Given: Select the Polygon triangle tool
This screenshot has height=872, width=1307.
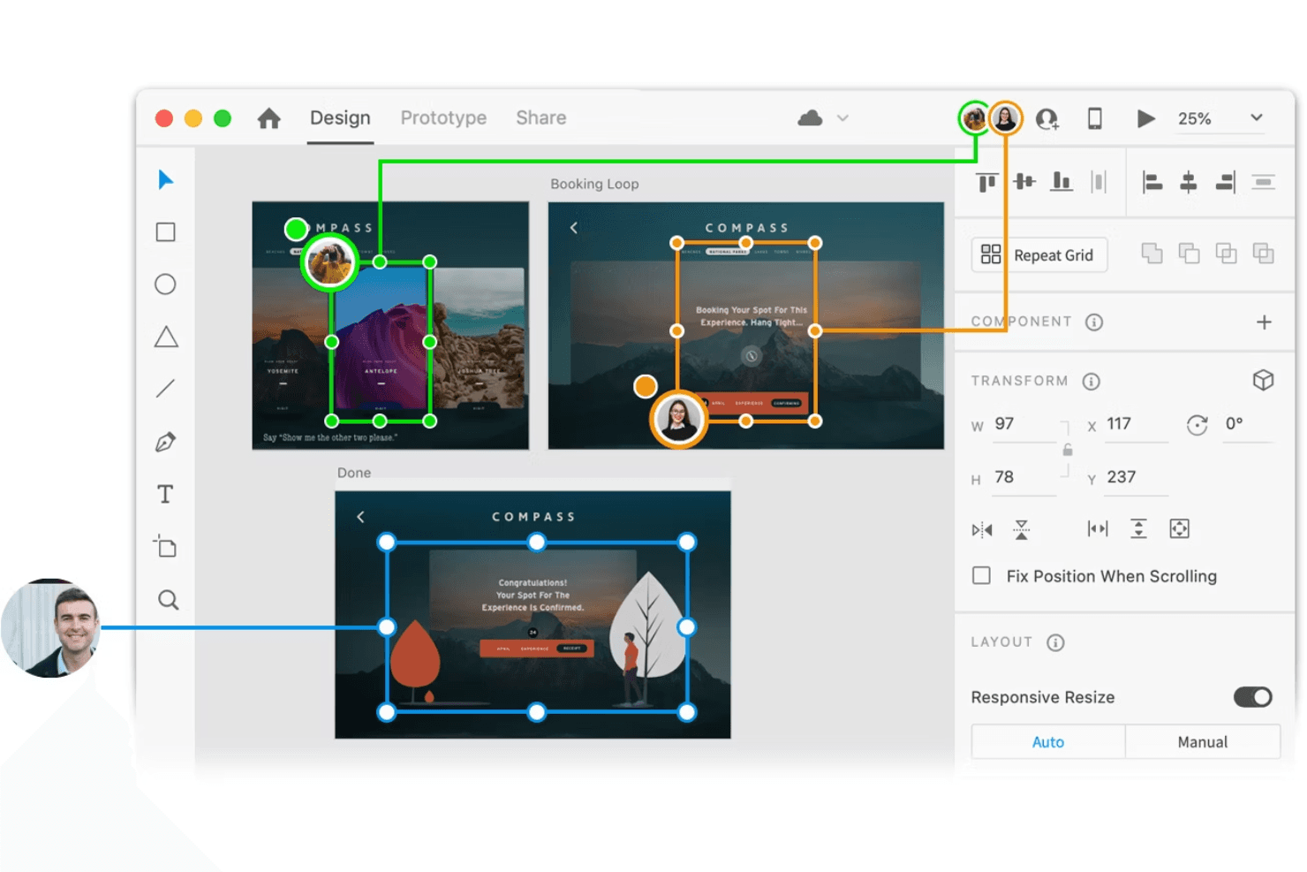Looking at the screenshot, I should pyautogui.click(x=166, y=337).
